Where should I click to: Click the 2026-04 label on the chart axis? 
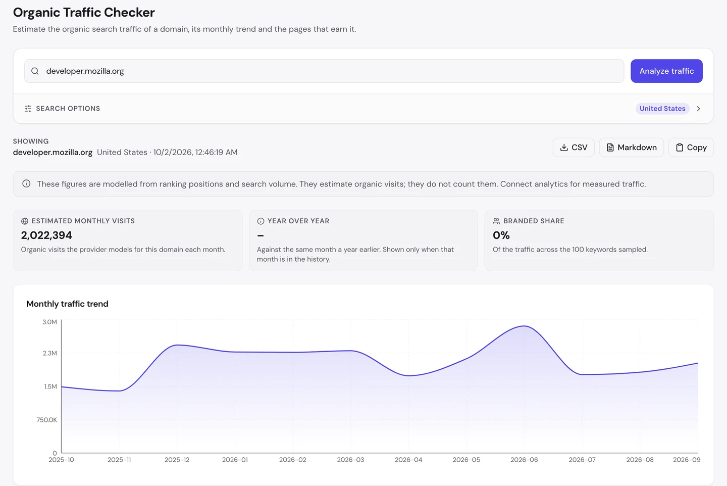408,460
